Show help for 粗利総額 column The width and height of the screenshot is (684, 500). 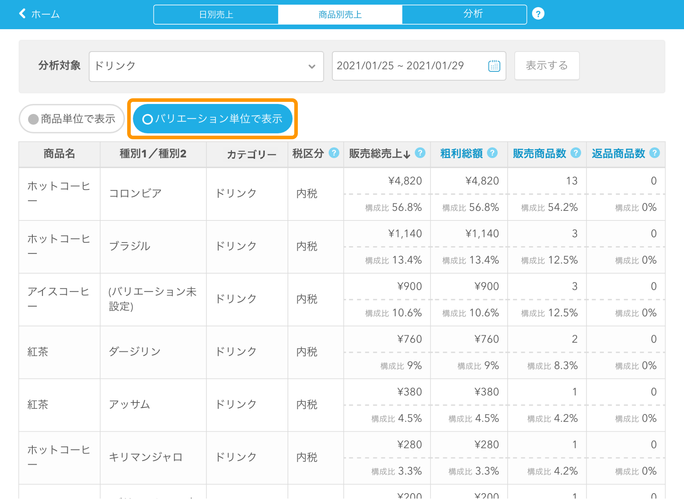[492, 153]
